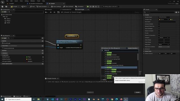This screenshot has height=101, width=180.
Task: Toggle Expose on Spawn checkbox
Action: tap(159, 31)
